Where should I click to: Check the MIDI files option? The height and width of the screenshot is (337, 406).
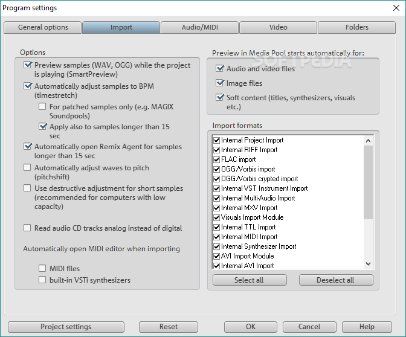click(x=42, y=268)
